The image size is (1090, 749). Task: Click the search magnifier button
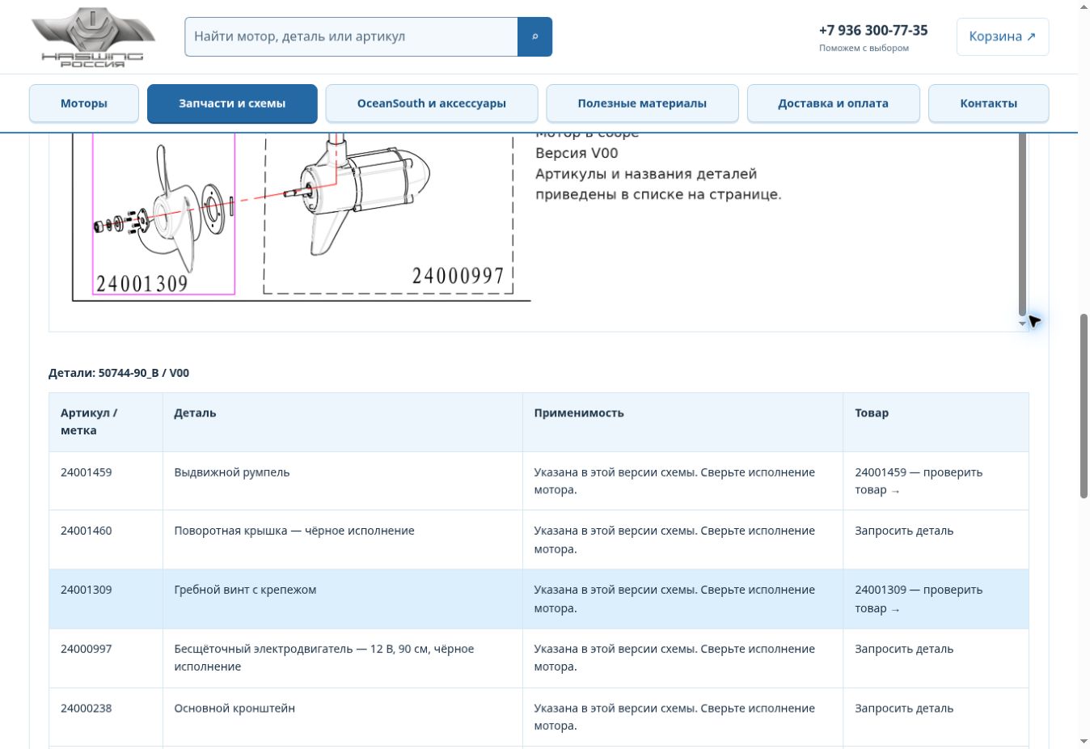[x=534, y=37]
